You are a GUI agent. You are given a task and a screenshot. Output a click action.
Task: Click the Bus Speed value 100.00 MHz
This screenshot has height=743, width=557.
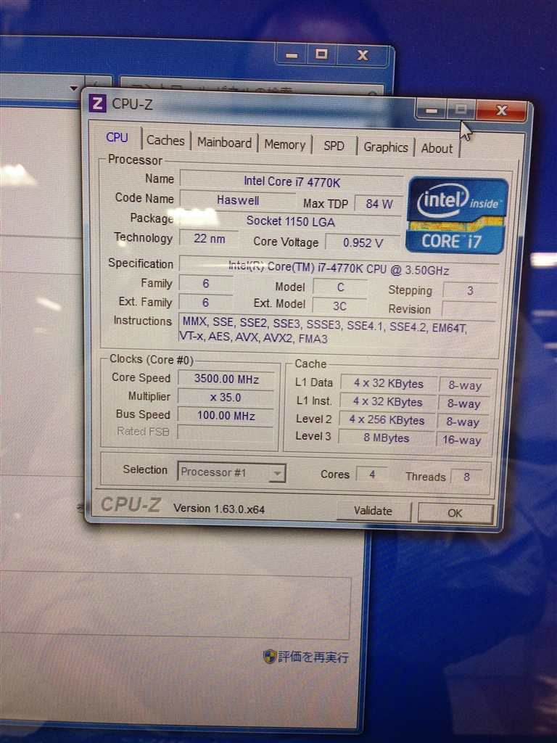pos(226,416)
